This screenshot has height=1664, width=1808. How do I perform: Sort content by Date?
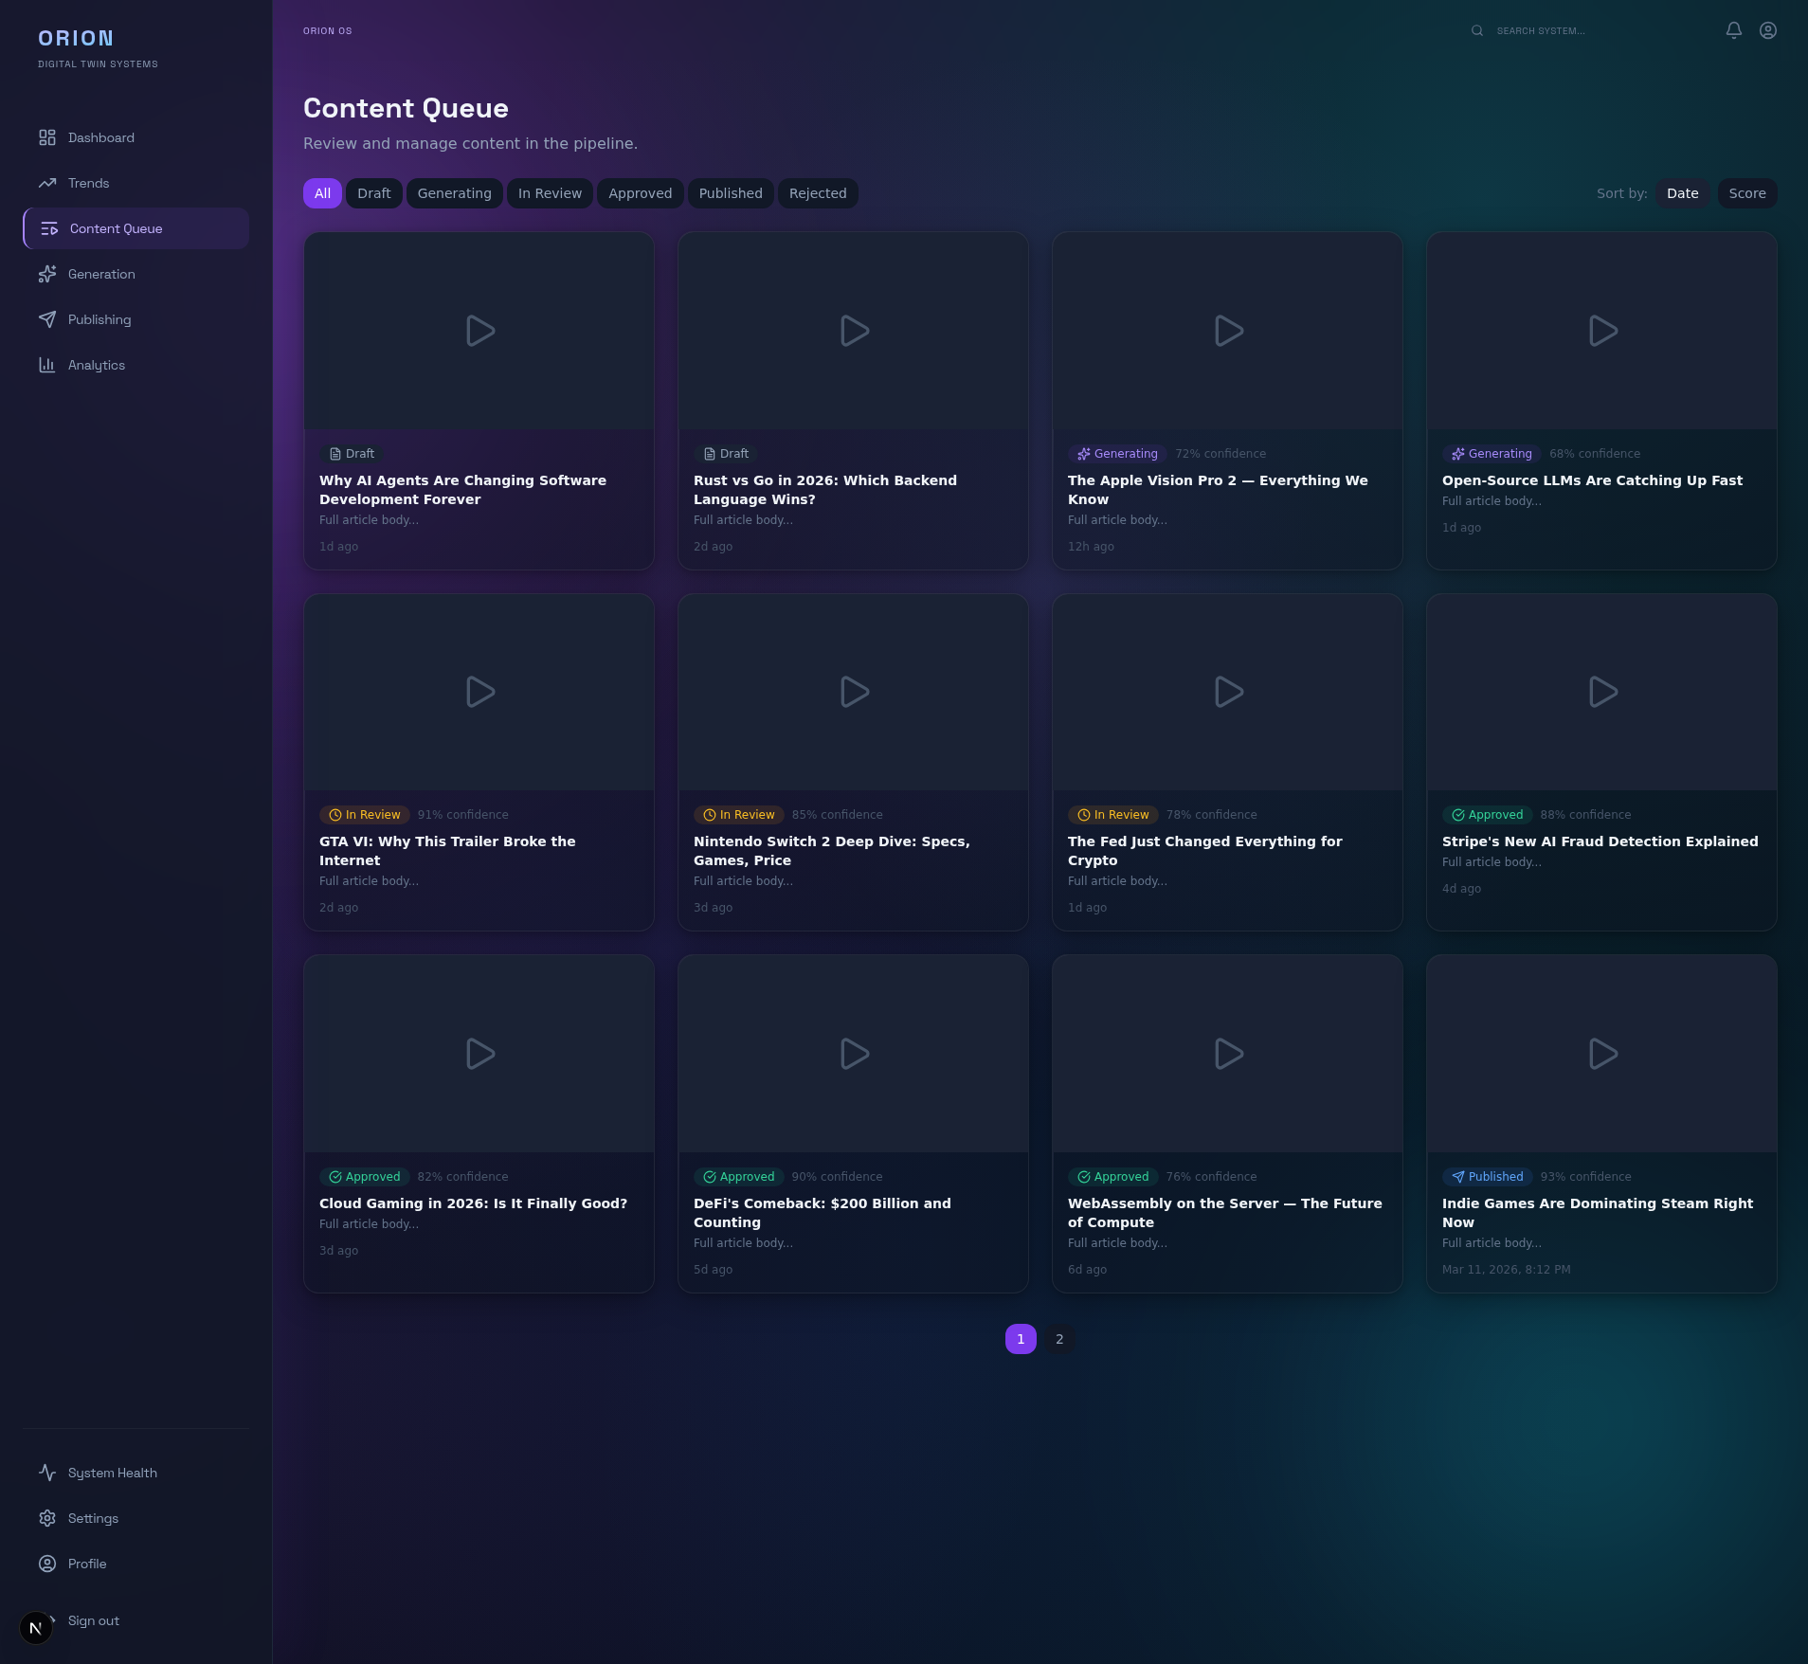tap(1682, 193)
